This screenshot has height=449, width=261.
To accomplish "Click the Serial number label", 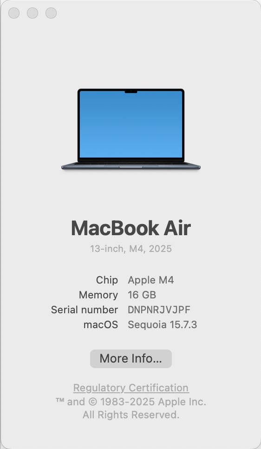I will [x=85, y=310].
